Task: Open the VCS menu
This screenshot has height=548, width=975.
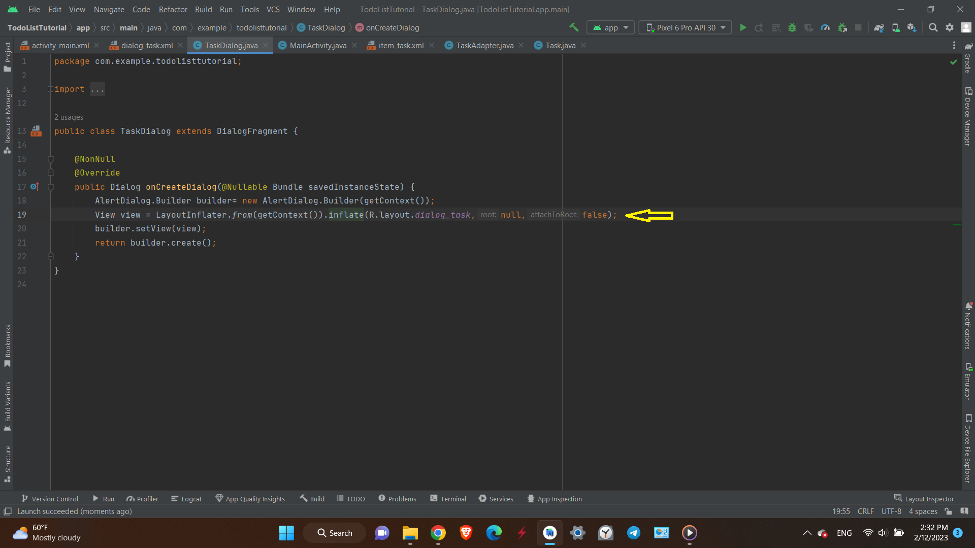Action: click(x=273, y=9)
